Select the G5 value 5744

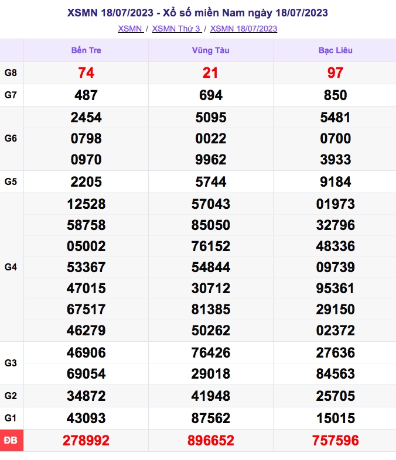(211, 182)
